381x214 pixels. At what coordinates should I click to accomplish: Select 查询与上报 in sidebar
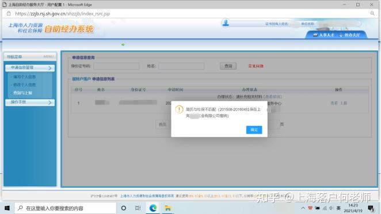point(22,93)
